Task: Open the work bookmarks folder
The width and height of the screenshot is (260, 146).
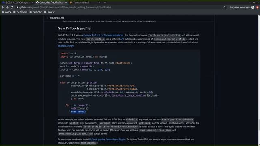Action: click(6, 12)
